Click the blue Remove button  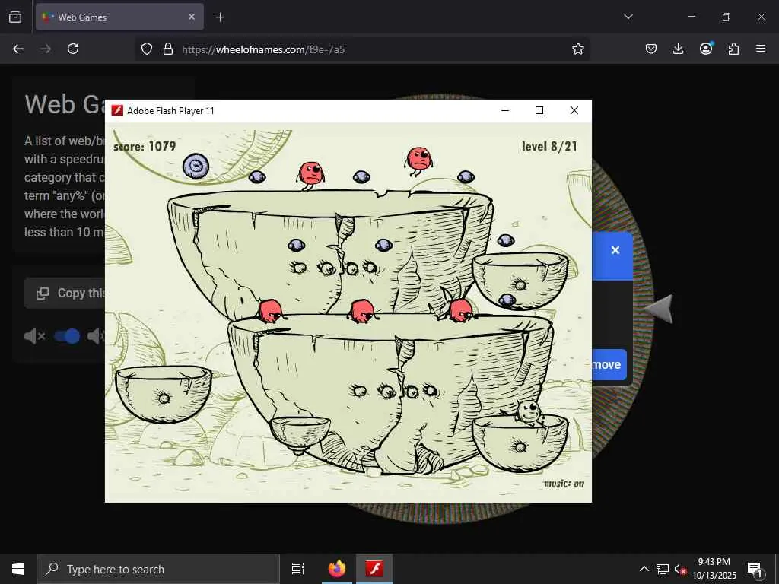pos(609,364)
